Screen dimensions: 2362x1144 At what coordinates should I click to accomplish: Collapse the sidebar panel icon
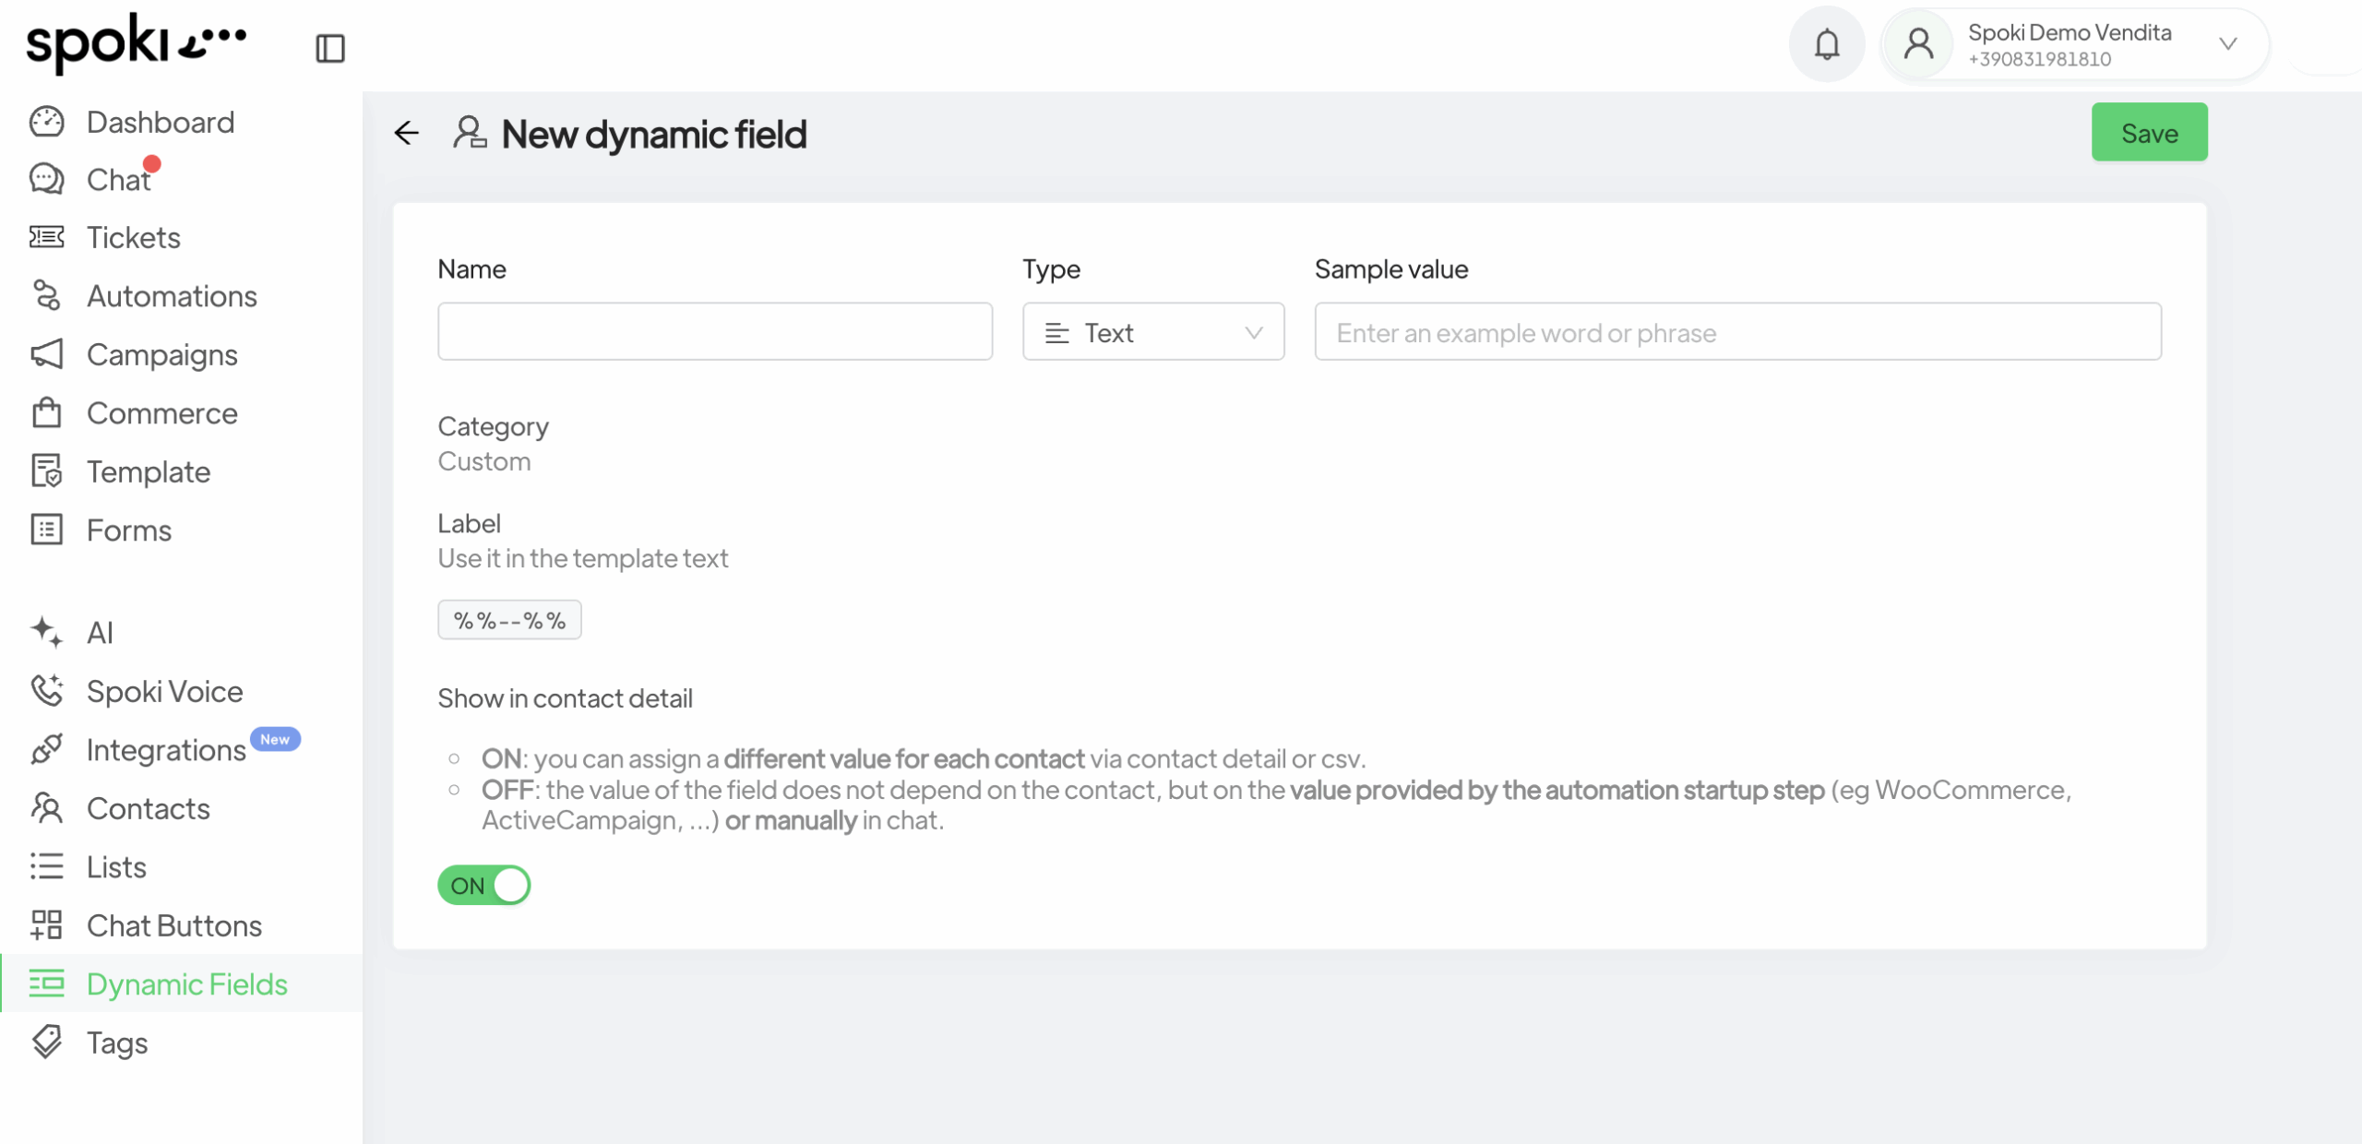329,48
